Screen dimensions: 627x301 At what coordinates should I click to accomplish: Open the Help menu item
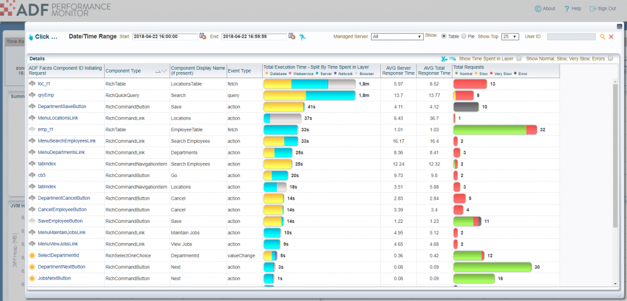pos(572,9)
